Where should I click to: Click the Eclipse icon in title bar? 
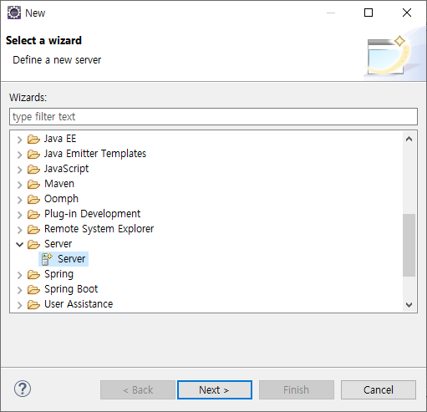click(x=14, y=13)
